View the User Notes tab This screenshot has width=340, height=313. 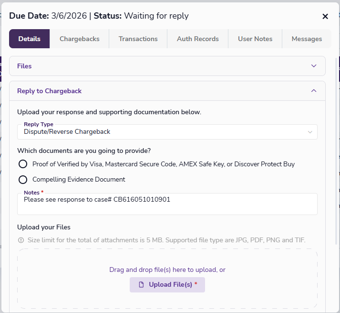coord(255,39)
